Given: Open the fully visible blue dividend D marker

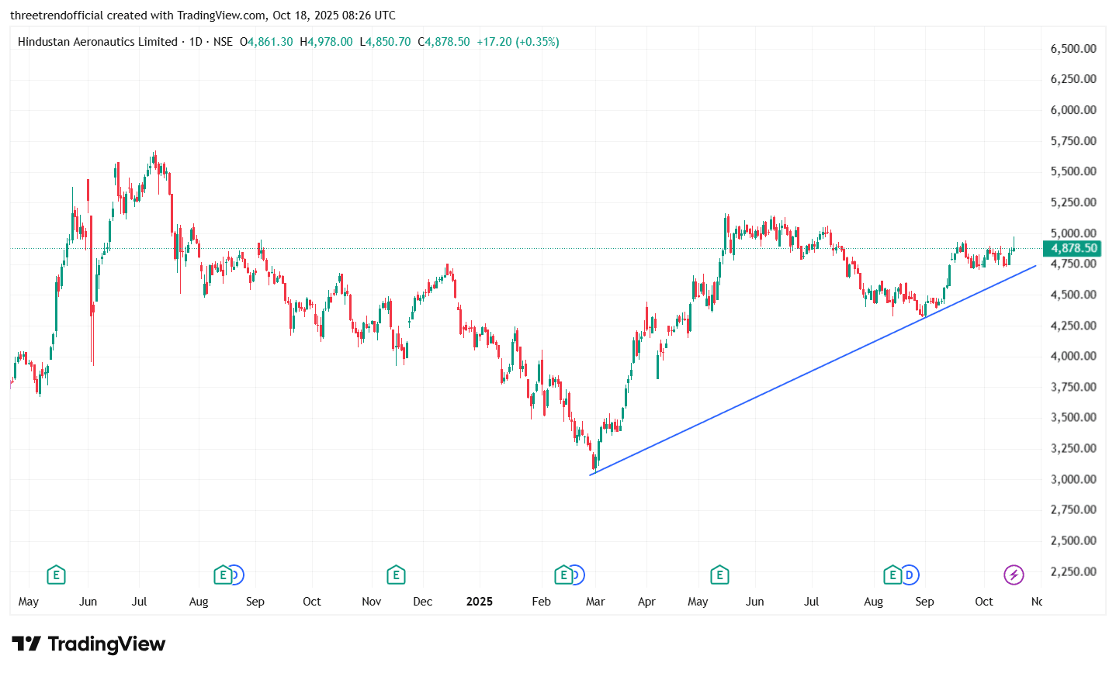Looking at the screenshot, I should click(x=910, y=575).
